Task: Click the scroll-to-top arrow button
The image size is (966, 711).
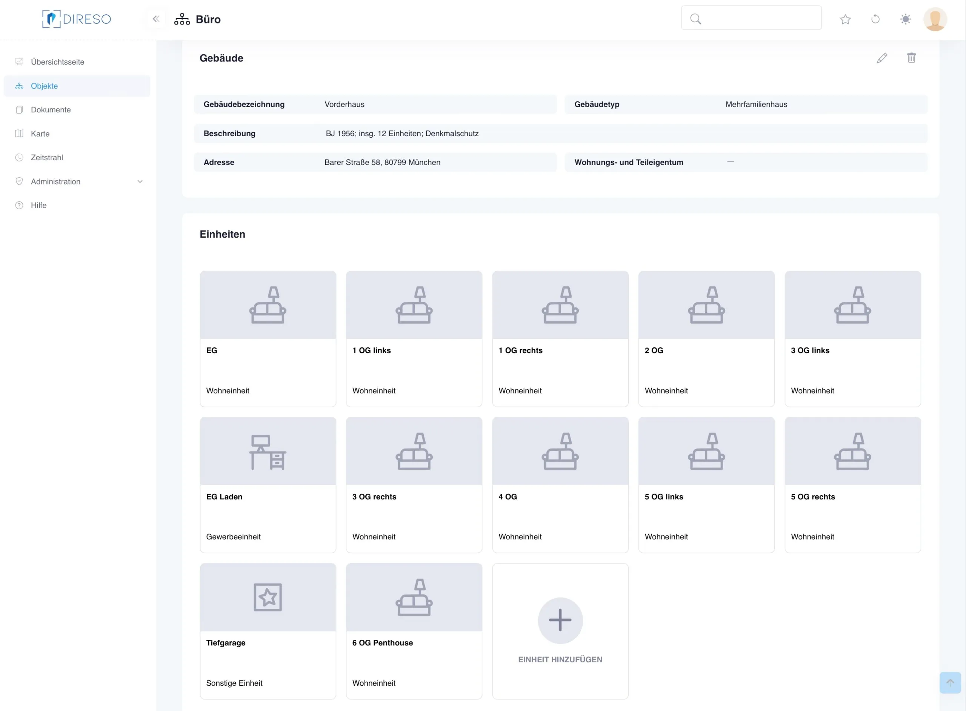Action: tap(950, 683)
